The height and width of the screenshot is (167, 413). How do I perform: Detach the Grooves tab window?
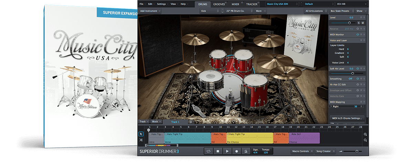pos(226,2)
